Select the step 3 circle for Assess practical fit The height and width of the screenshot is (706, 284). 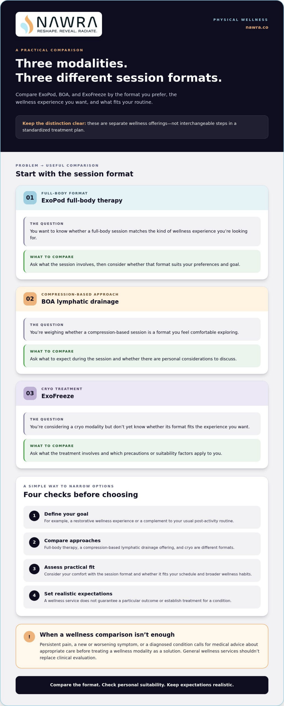(34, 569)
